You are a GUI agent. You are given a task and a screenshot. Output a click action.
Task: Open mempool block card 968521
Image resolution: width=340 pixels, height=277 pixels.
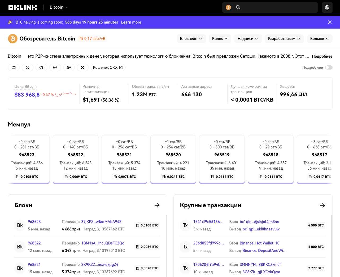pyautogui.click(x=124, y=159)
